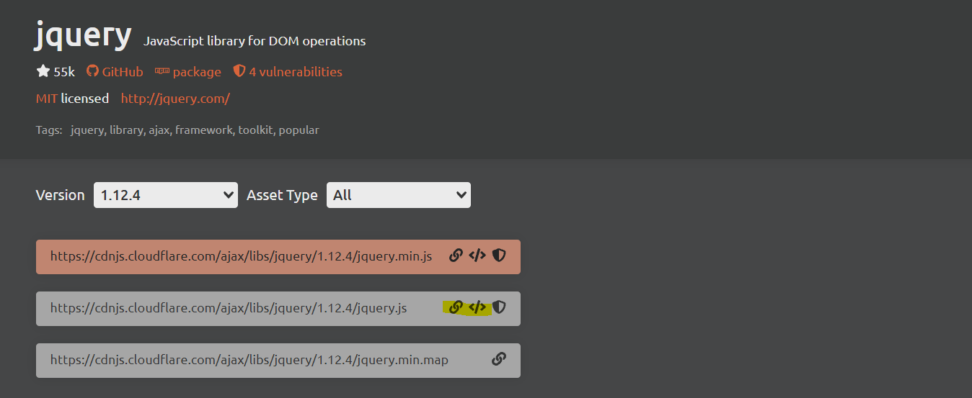
Task: Click the vulnerabilities shield icon
Action: (239, 71)
